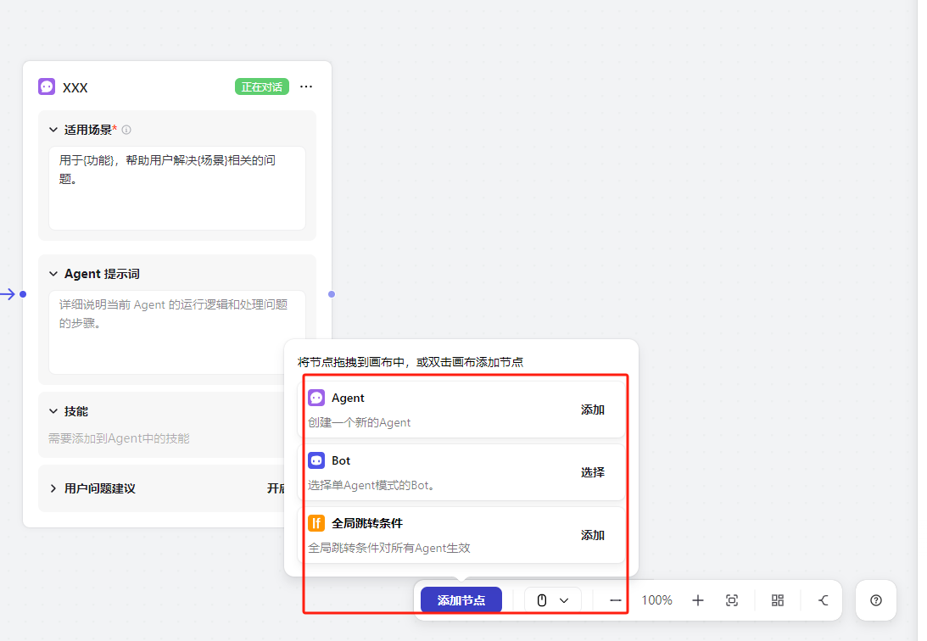927x641 pixels.
Task: Click the auto-layout grid icon
Action: 778,600
